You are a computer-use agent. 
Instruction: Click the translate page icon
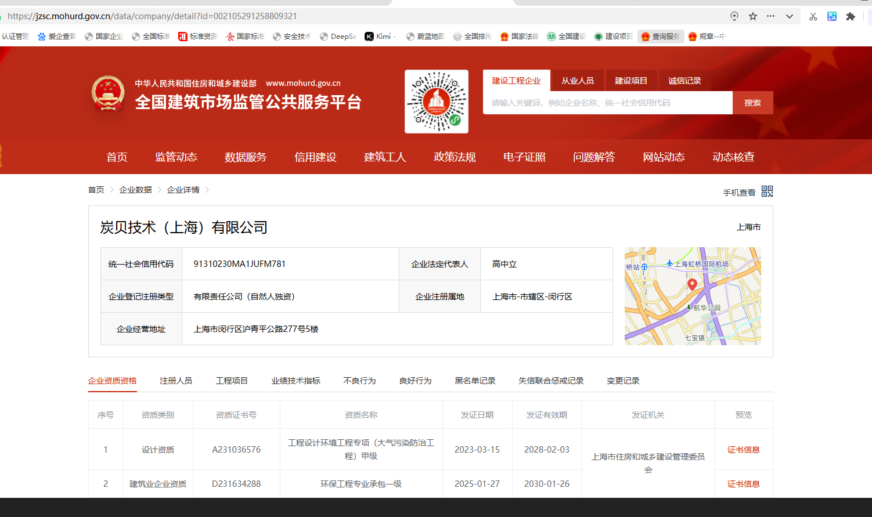[832, 16]
